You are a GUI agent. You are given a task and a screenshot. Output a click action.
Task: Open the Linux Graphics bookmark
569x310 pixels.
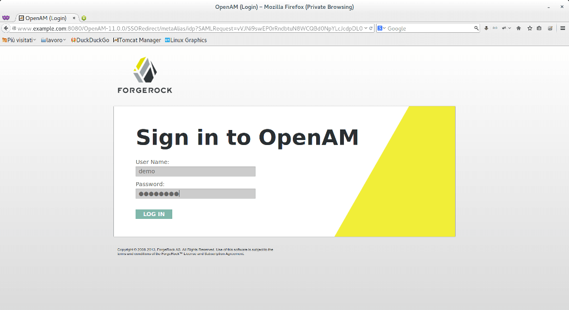(186, 41)
